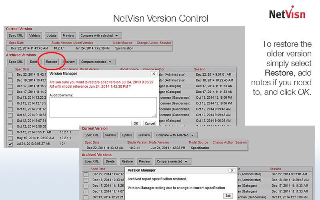Open Compare with selected dropdown in upper screenshot
The image size is (320, 200).
click(100, 36)
